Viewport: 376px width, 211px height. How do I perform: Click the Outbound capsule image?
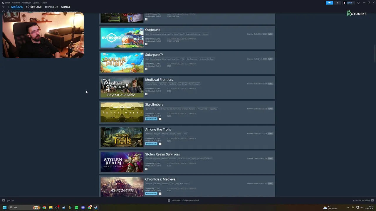pyautogui.click(x=122, y=38)
